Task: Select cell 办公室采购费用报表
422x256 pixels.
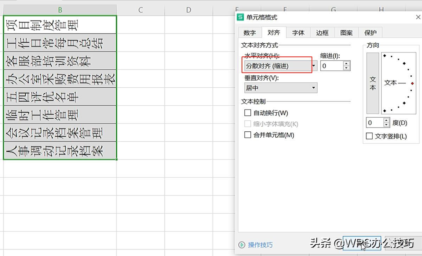Action: coord(60,79)
